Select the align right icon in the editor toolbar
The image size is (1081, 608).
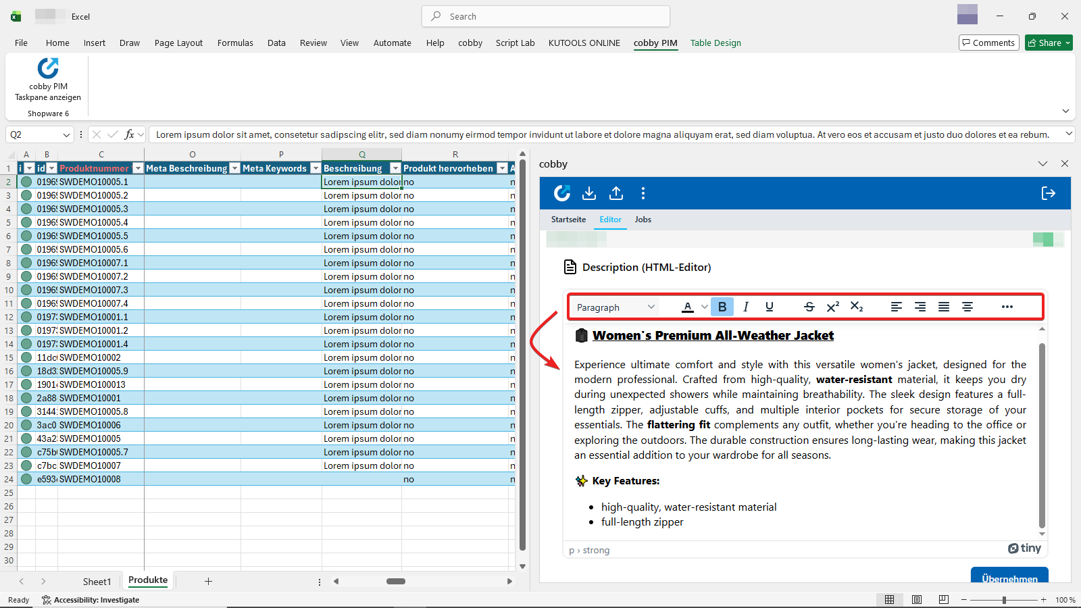[x=920, y=307]
